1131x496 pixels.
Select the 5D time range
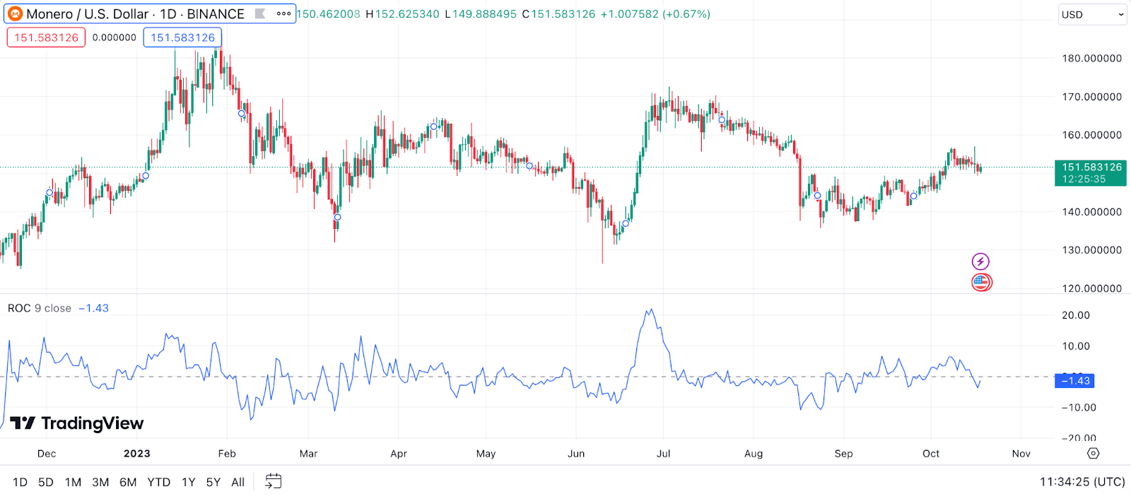pyautogui.click(x=46, y=482)
